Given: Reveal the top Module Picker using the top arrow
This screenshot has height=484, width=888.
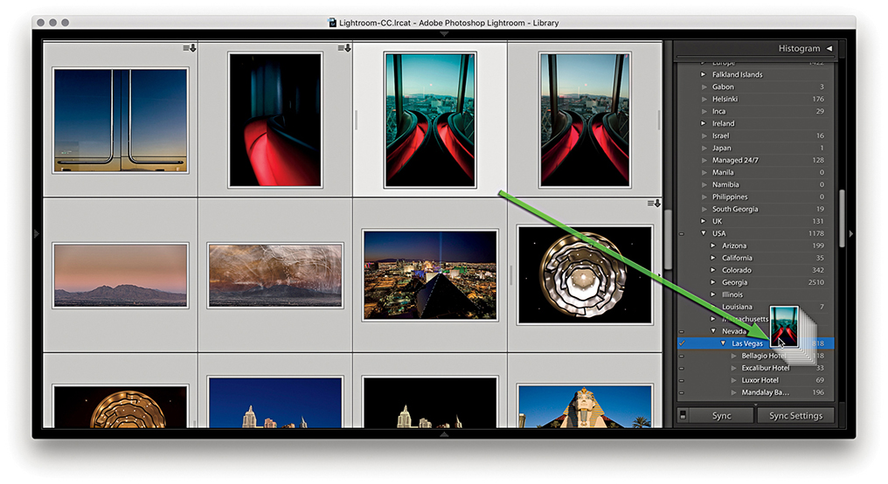Looking at the screenshot, I should click(444, 35).
